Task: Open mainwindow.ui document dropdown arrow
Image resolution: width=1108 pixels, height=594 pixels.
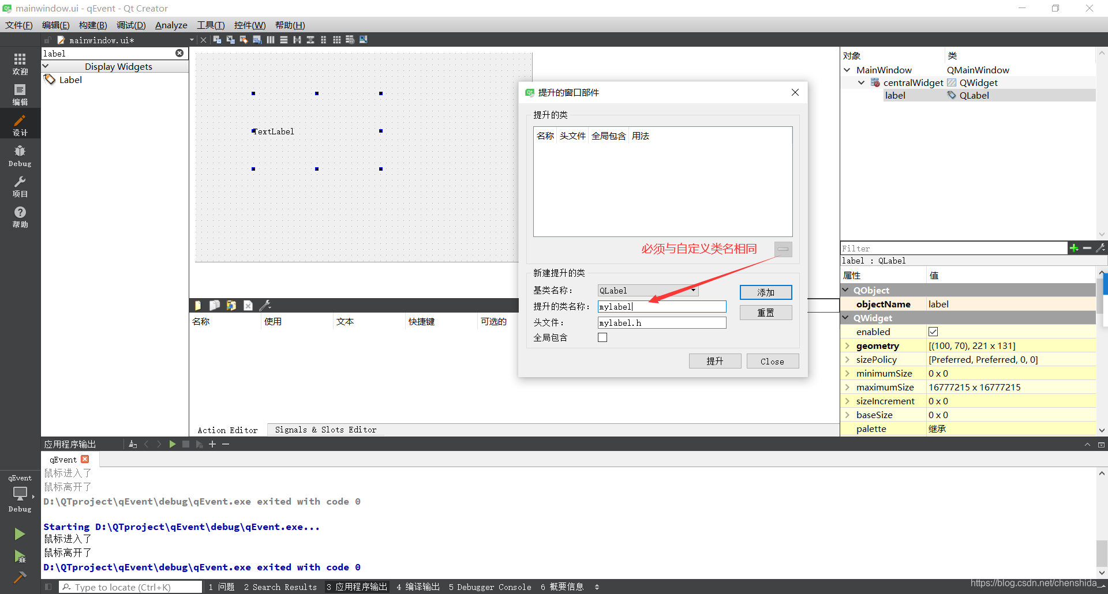Action: 192,40
